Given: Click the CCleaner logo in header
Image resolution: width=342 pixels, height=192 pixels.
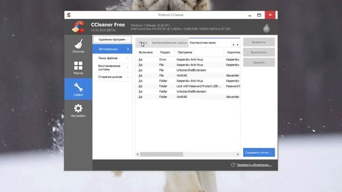Looking at the screenshot, I should click(x=79, y=27).
